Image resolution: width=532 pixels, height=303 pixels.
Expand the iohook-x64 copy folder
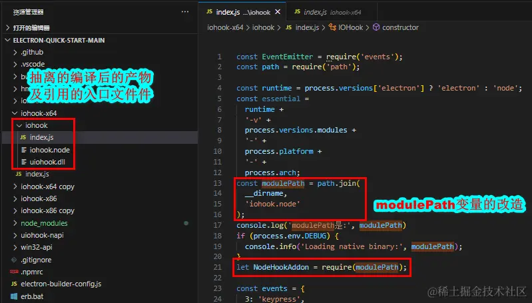(15, 186)
